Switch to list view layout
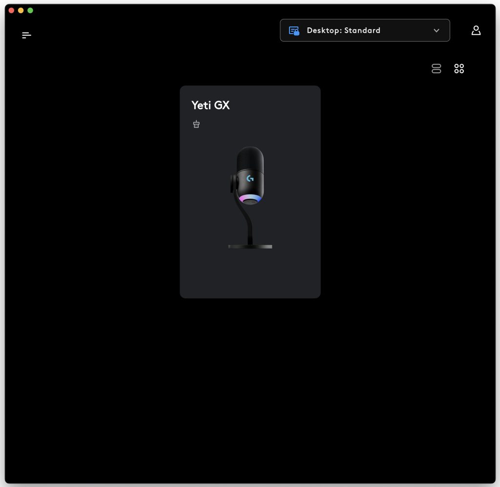Screen dimensions: 500x487 [x=436, y=68]
